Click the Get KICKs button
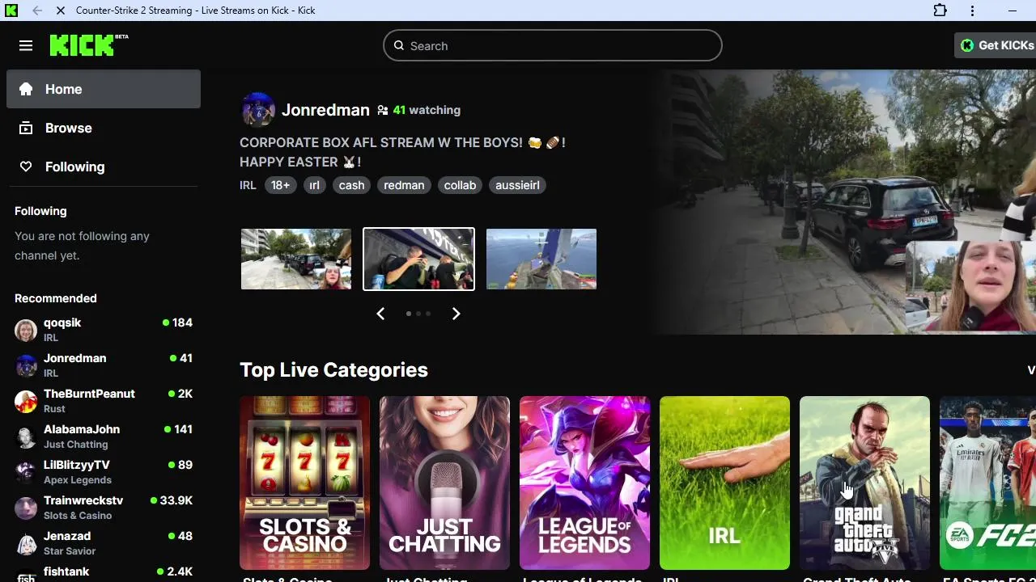Screen dimensions: 1036x582 996,45
